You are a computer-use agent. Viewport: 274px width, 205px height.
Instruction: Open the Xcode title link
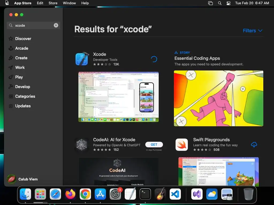[100, 54]
